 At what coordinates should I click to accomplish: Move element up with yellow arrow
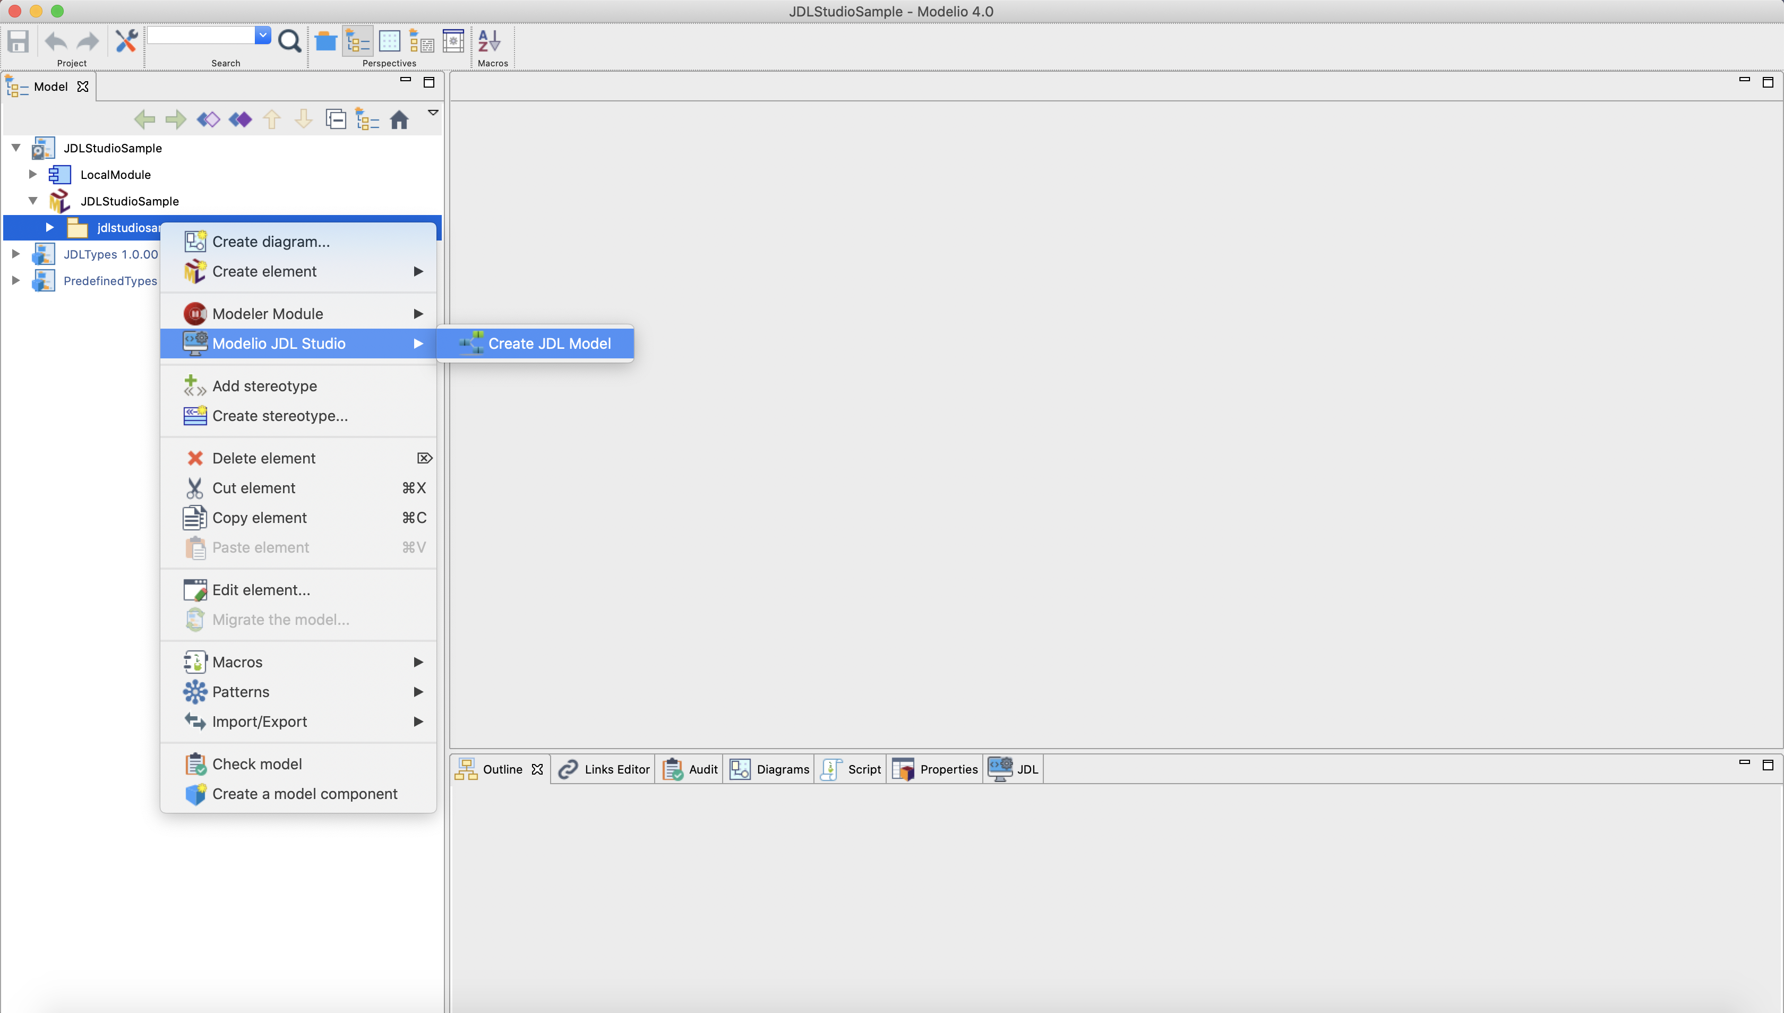coord(271,119)
